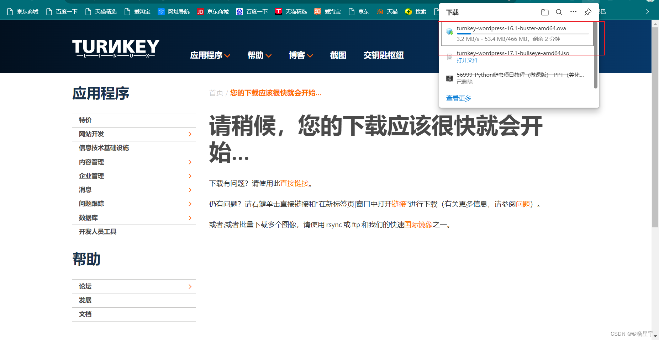The image size is (659, 340).
Task: Click the 56999_Python爬虫项目教程 deleted entry
Action: [520, 75]
